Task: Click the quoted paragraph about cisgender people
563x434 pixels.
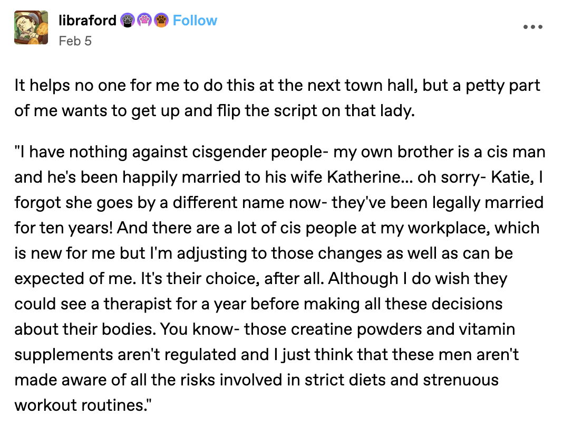Action: [x=280, y=278]
